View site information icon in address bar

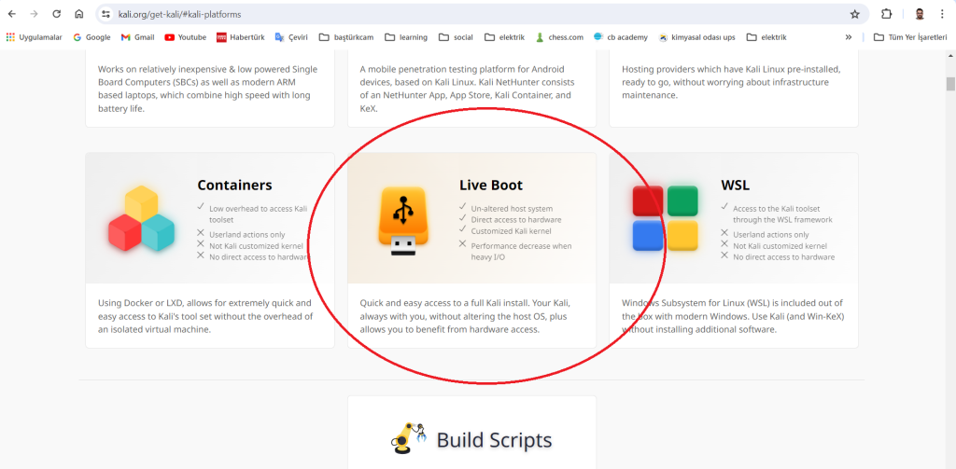tap(105, 14)
